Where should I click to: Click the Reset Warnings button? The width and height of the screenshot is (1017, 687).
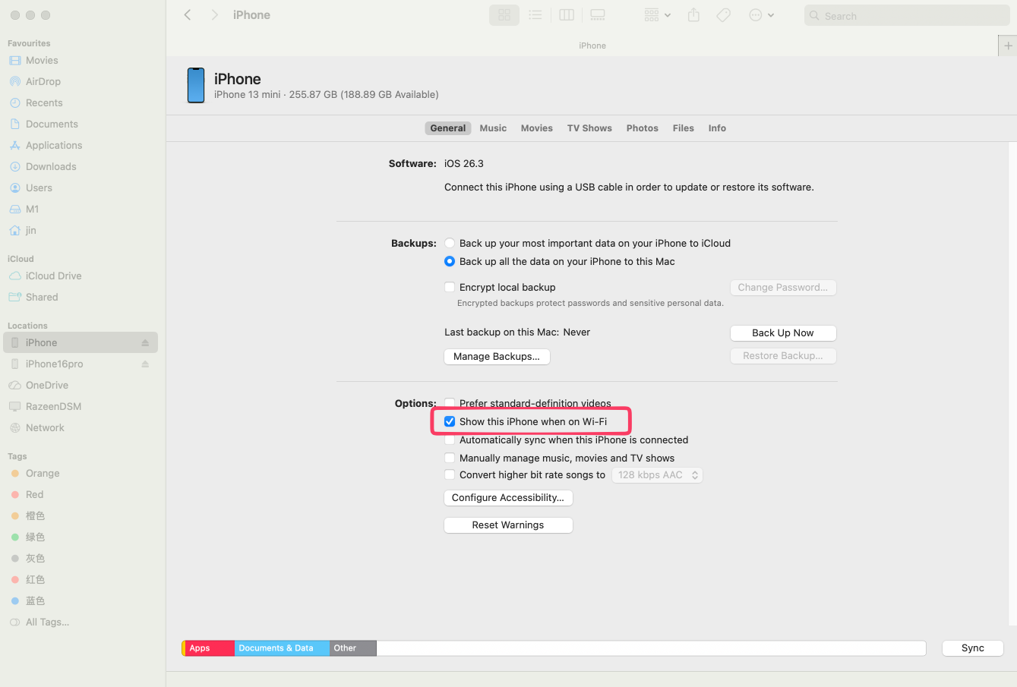pos(508,525)
